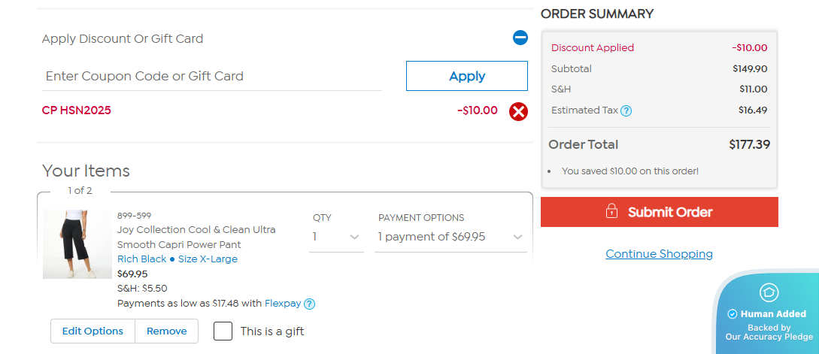Remove coupon HSN2025 with red X
This screenshot has width=819, height=354.
pyautogui.click(x=518, y=111)
